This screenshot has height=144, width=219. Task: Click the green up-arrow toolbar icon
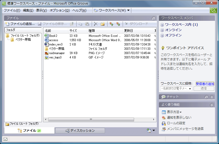click(111, 24)
